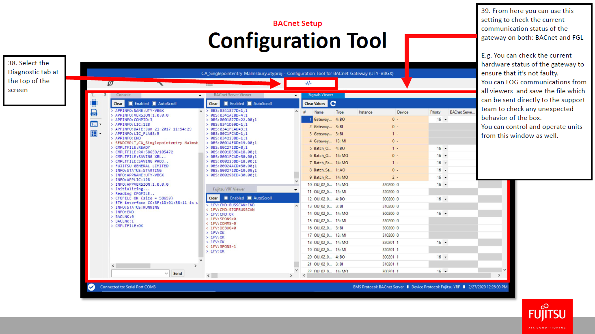The height and width of the screenshot is (334, 595).
Task: Open the gear settings tab in toolbar
Action: [x=110, y=83]
